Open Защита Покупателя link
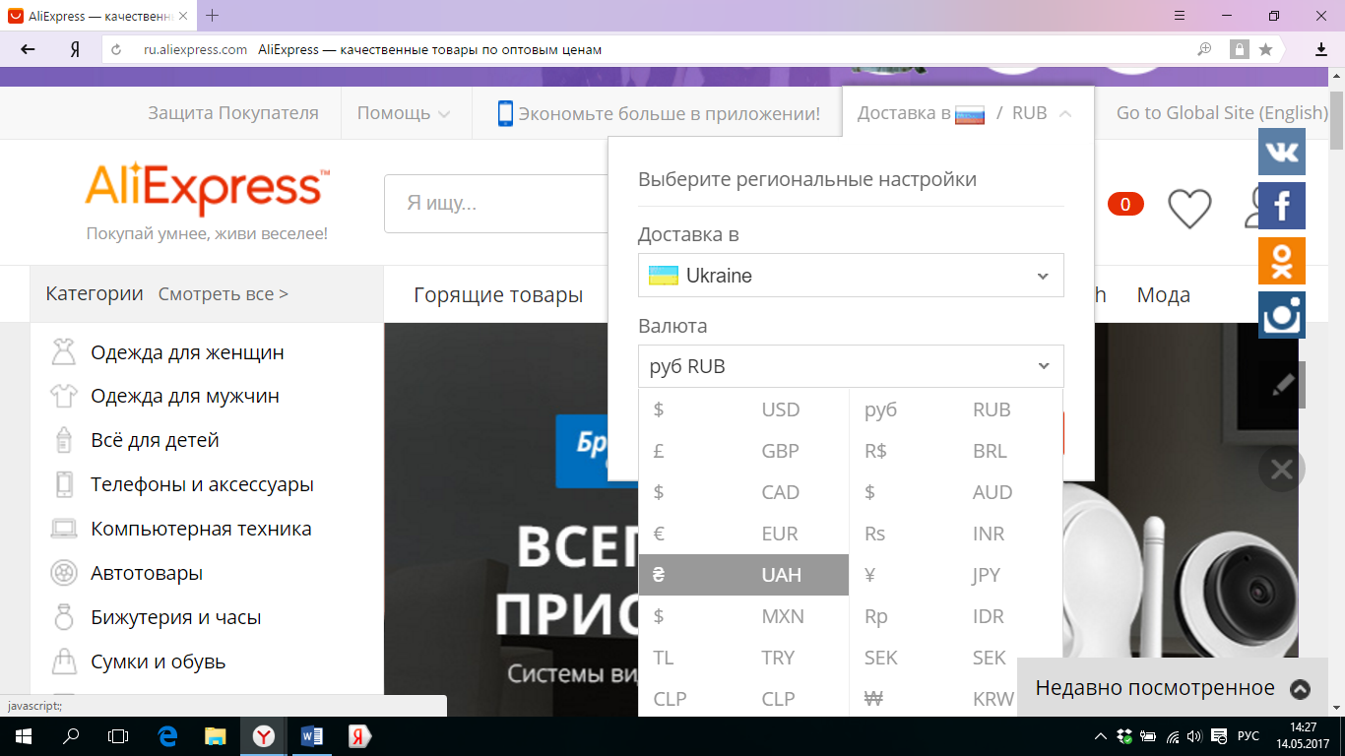 click(233, 113)
